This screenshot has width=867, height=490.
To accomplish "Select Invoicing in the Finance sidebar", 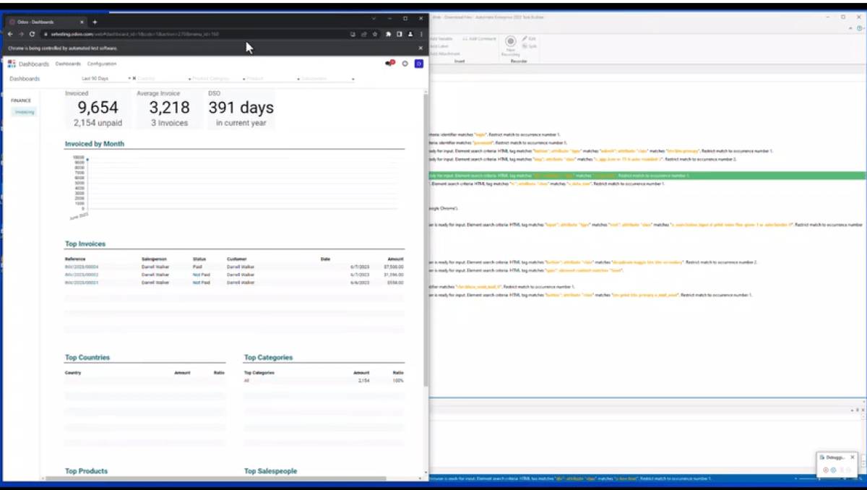I will point(25,112).
